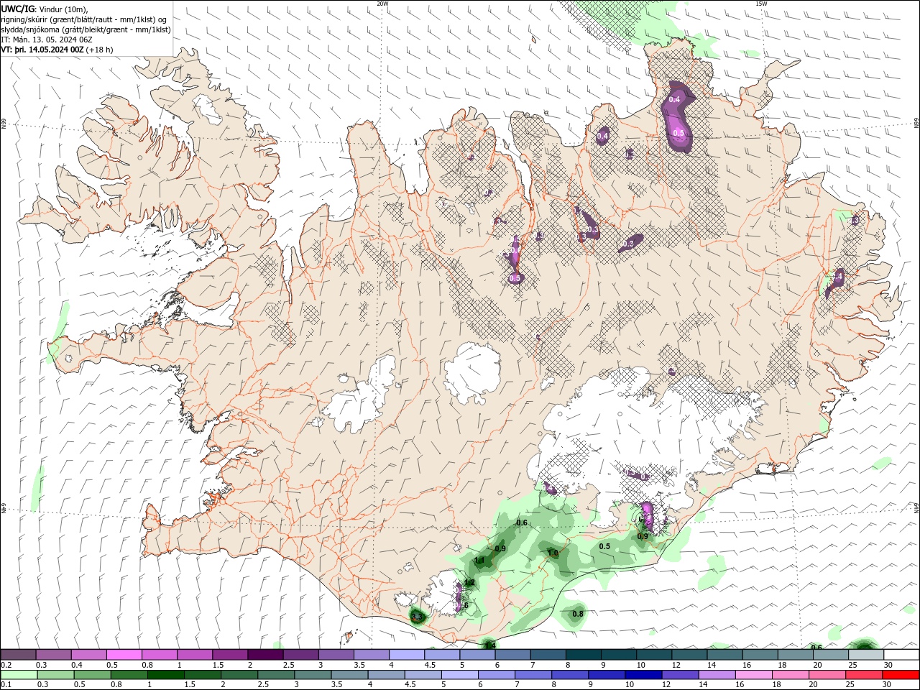Screen dimensions: 920x690
Task: Click the red swatch labeled 30 in bottom legend row
Action: 901,675
